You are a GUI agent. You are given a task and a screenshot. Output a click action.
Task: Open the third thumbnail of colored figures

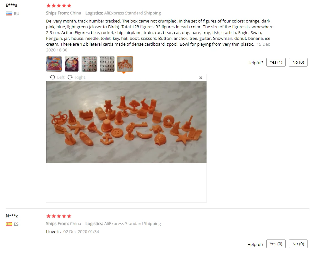(89, 64)
